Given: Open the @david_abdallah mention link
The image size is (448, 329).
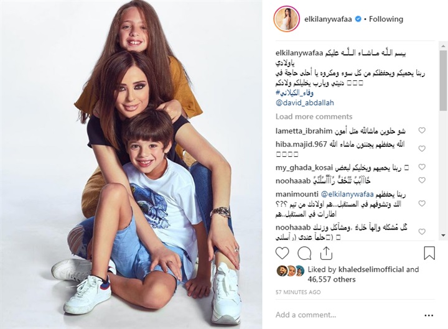Looking at the screenshot, I should (x=304, y=103).
